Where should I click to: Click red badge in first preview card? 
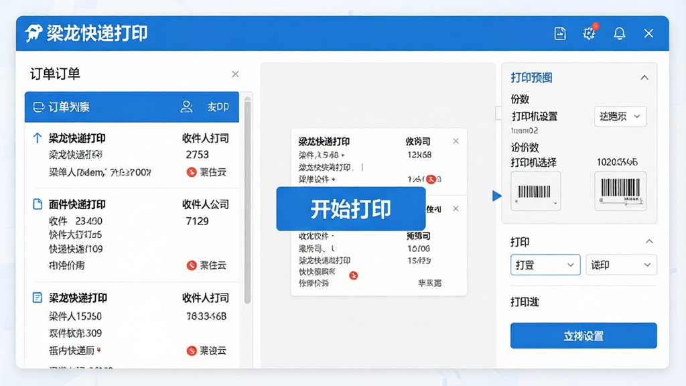[431, 179]
